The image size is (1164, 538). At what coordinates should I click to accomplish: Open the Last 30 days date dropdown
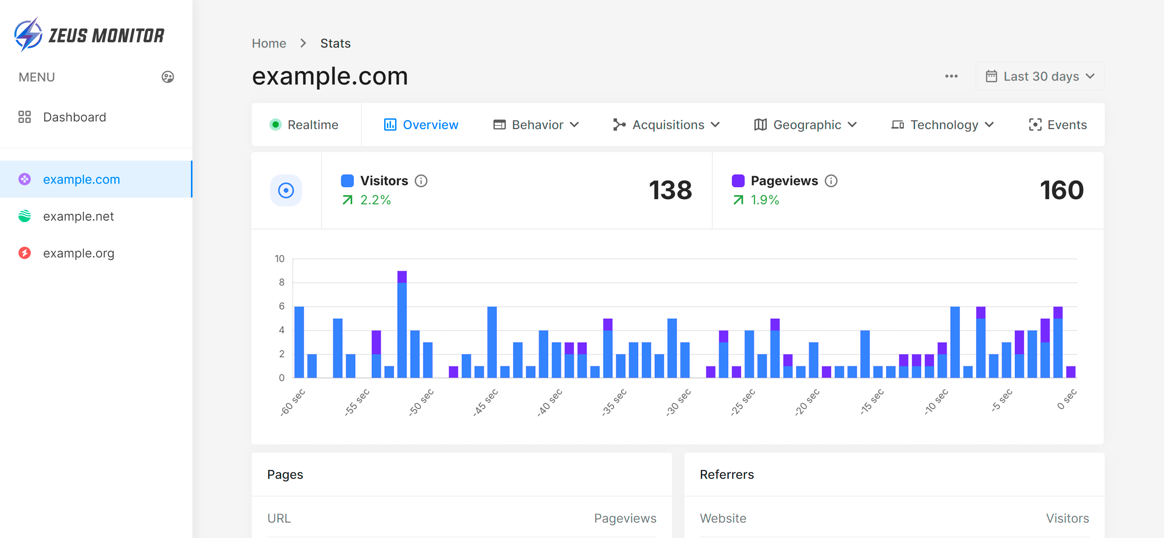tap(1040, 76)
